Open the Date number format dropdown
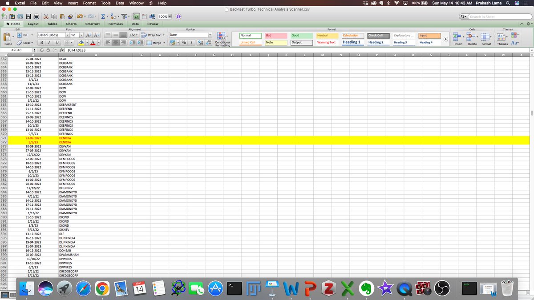534x300 pixels. coord(209,34)
